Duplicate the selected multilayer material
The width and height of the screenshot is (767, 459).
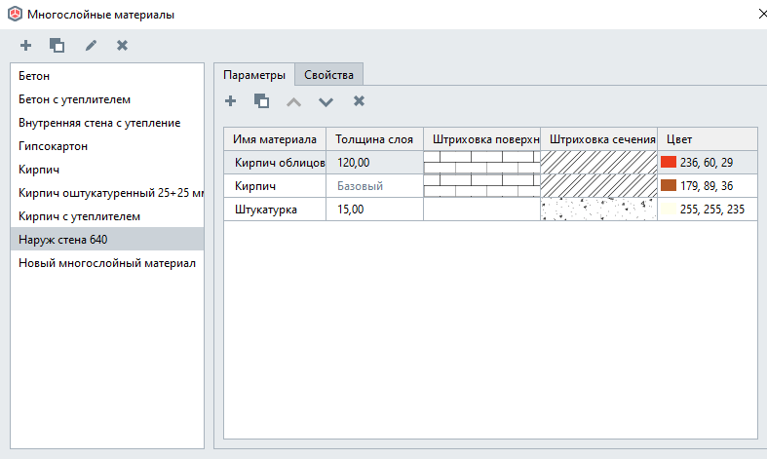coord(58,45)
